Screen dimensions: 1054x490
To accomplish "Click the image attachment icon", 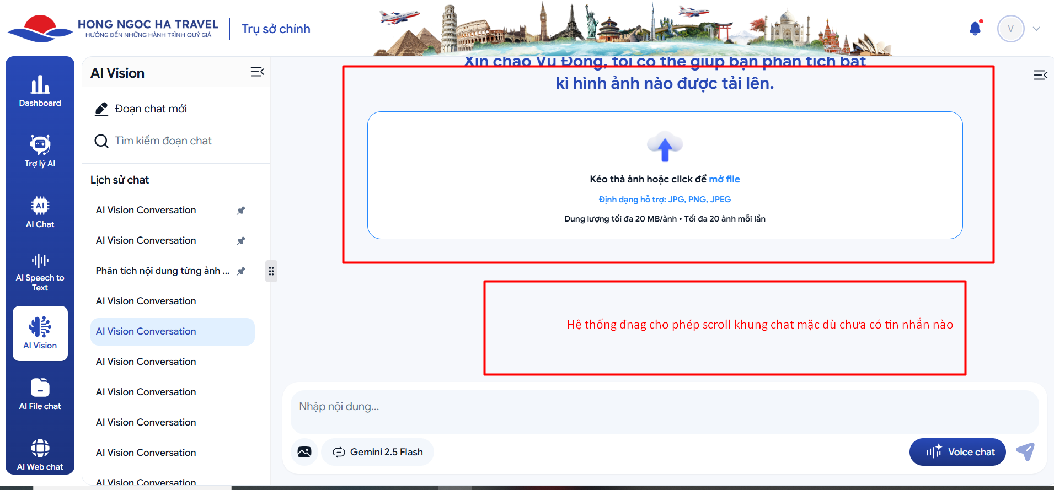I will tap(304, 452).
